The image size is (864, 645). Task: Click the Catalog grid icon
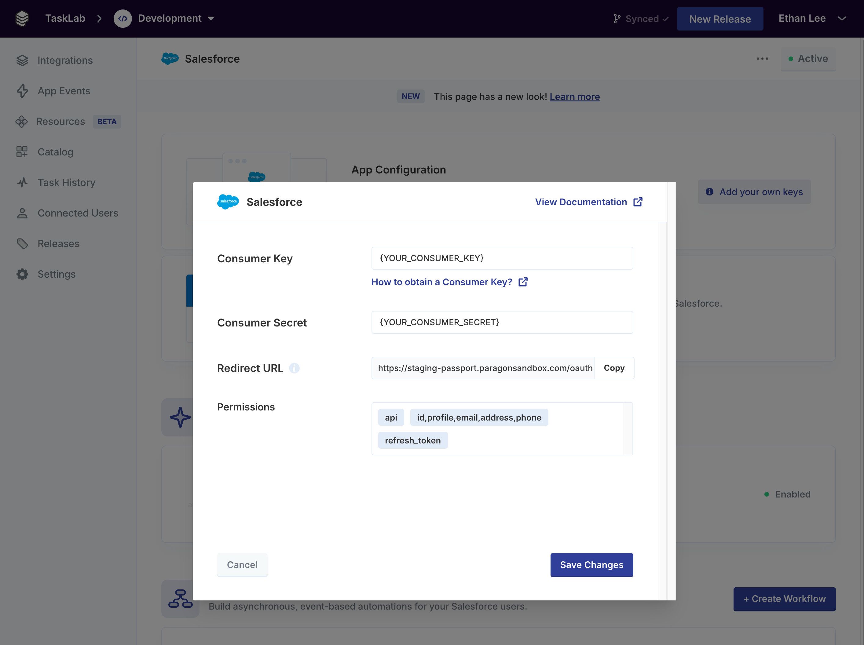pyautogui.click(x=22, y=152)
